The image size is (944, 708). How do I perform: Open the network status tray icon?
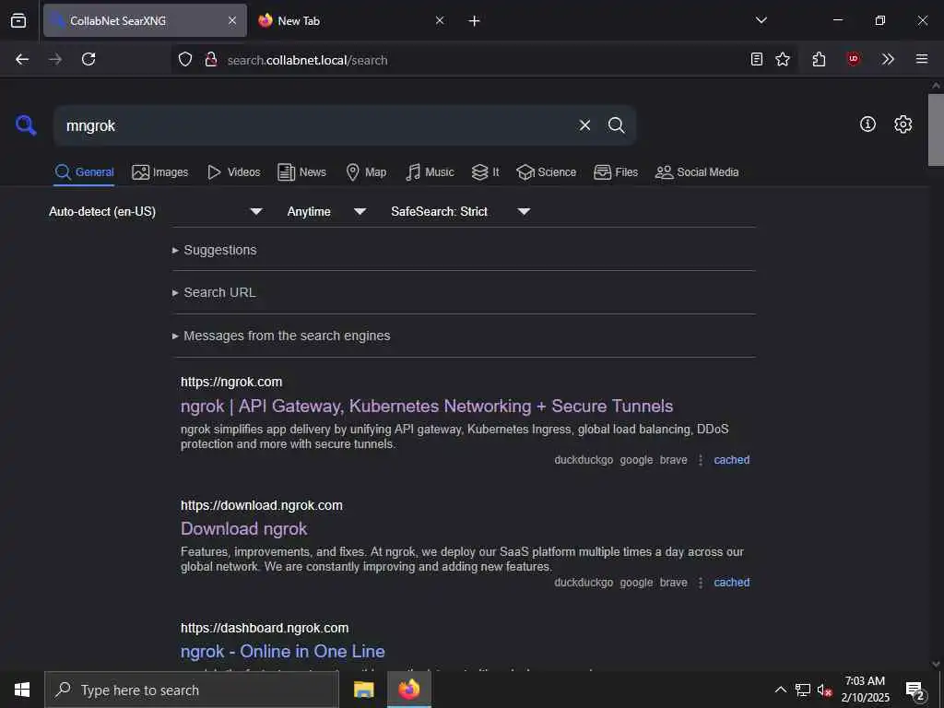click(x=803, y=690)
